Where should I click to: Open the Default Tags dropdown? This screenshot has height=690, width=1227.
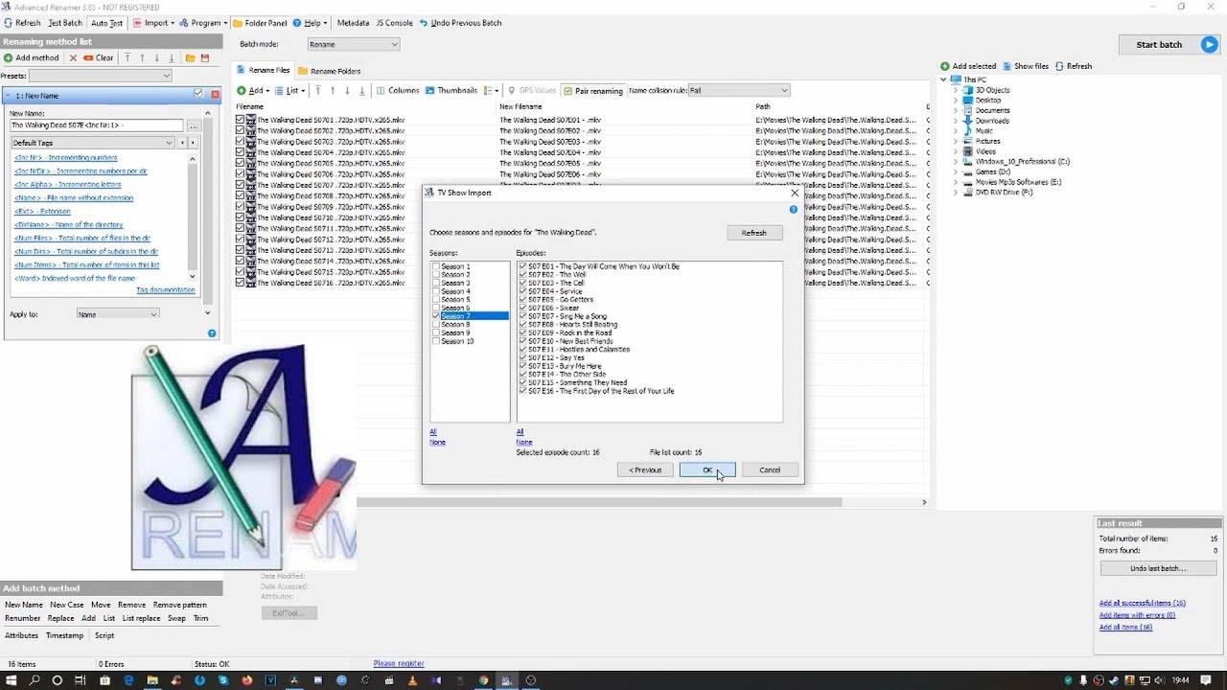click(93, 143)
